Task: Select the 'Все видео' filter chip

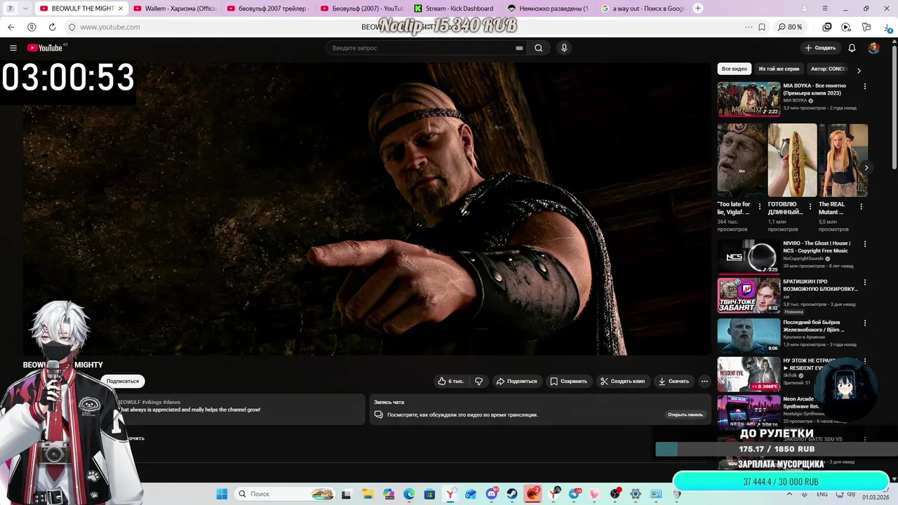Action: click(x=735, y=69)
